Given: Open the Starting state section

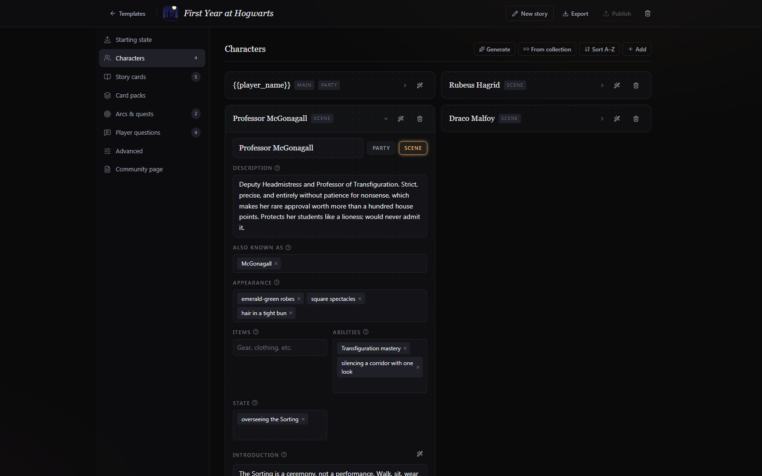Looking at the screenshot, I should click(152, 40).
